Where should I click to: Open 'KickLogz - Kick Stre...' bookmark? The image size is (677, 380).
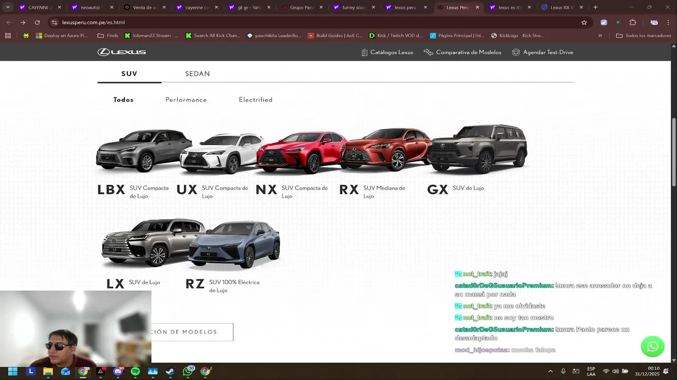point(517,35)
